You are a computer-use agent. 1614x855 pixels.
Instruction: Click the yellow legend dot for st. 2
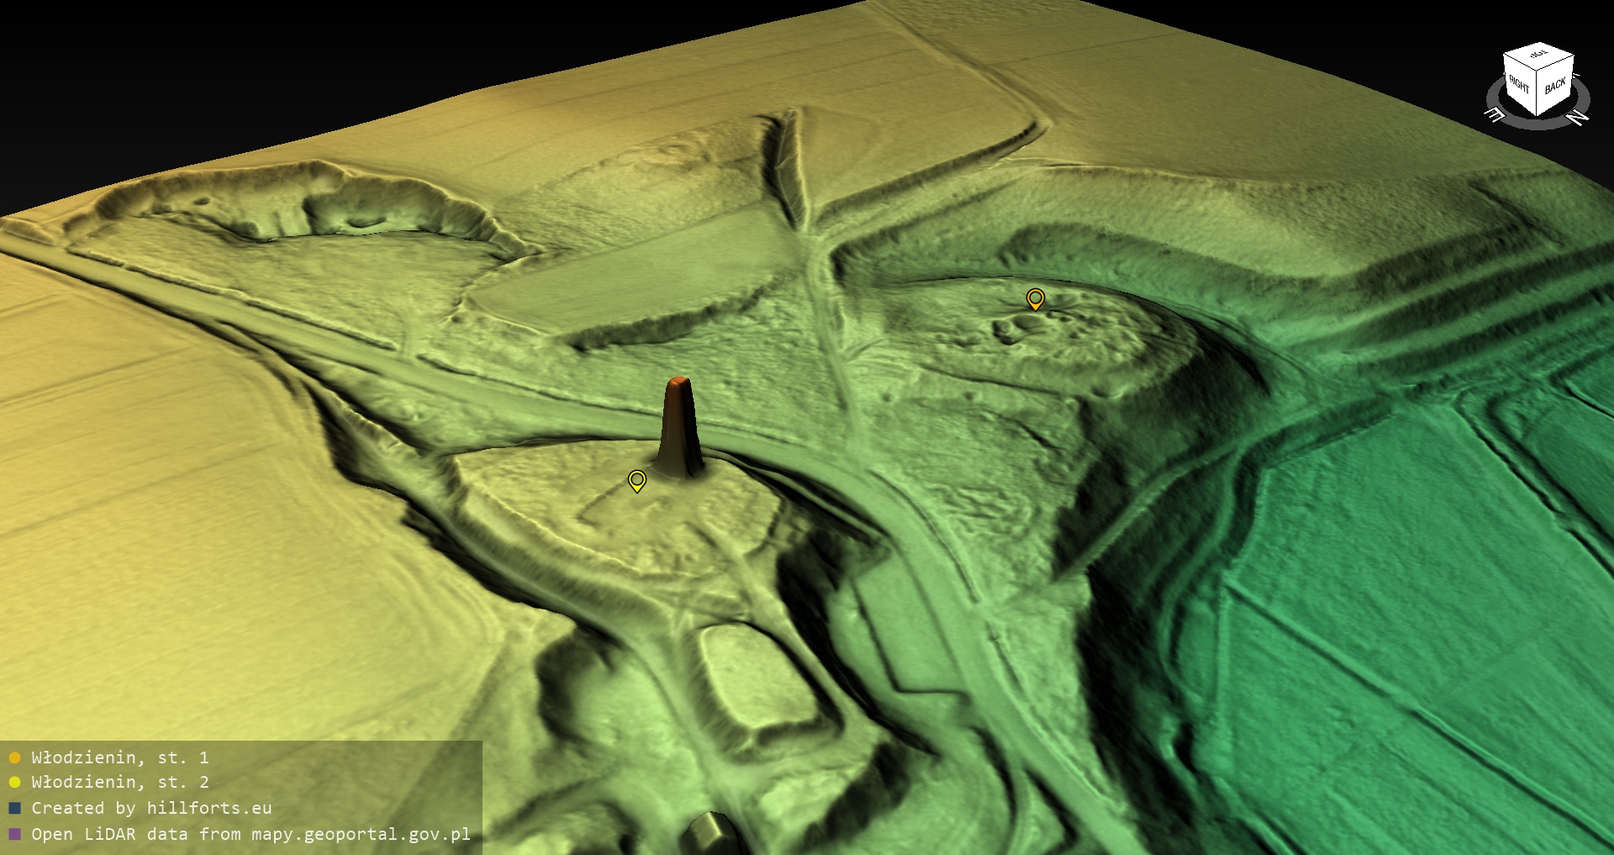click(14, 783)
